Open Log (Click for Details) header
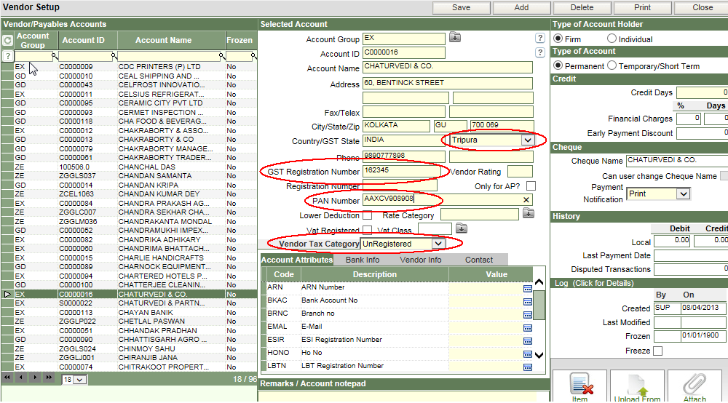The width and height of the screenshot is (728, 403). click(x=639, y=283)
